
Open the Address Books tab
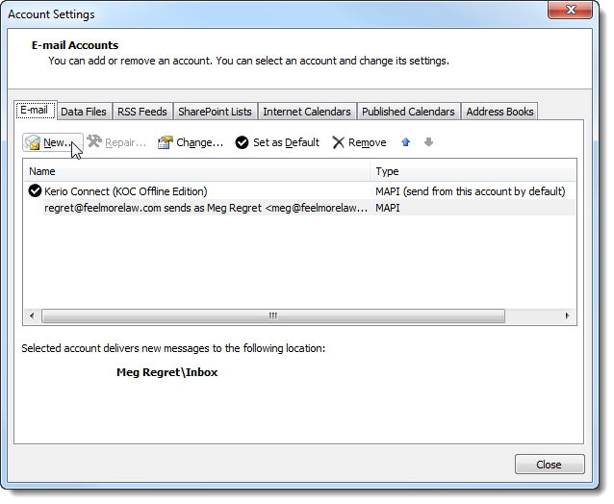[500, 112]
